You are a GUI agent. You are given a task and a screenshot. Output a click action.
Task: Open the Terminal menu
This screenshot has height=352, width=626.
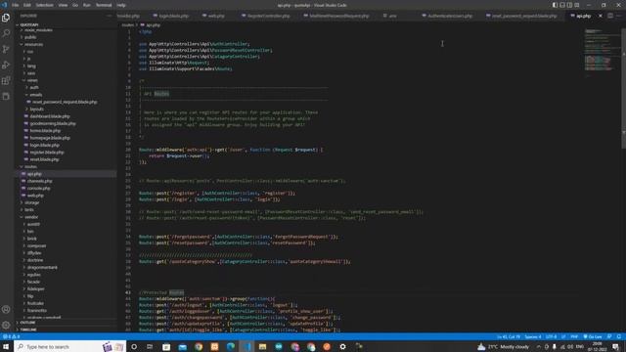pyautogui.click(x=104, y=5)
